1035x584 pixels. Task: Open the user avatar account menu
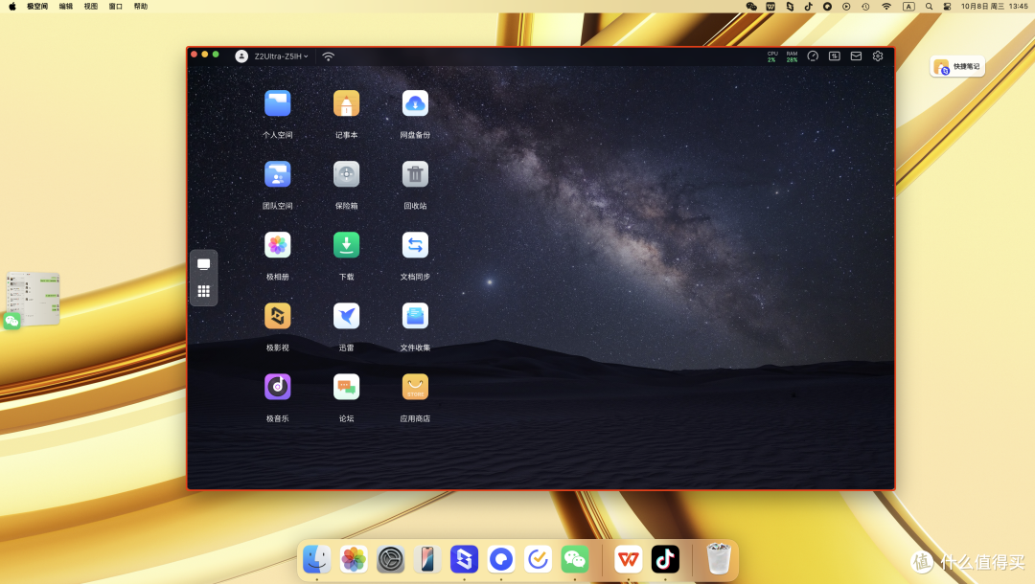tap(241, 56)
